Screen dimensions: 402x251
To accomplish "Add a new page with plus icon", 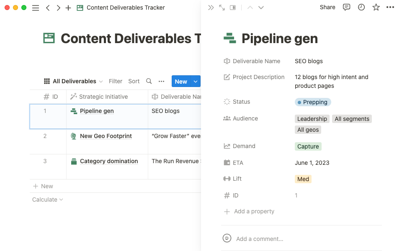I will coord(68,8).
